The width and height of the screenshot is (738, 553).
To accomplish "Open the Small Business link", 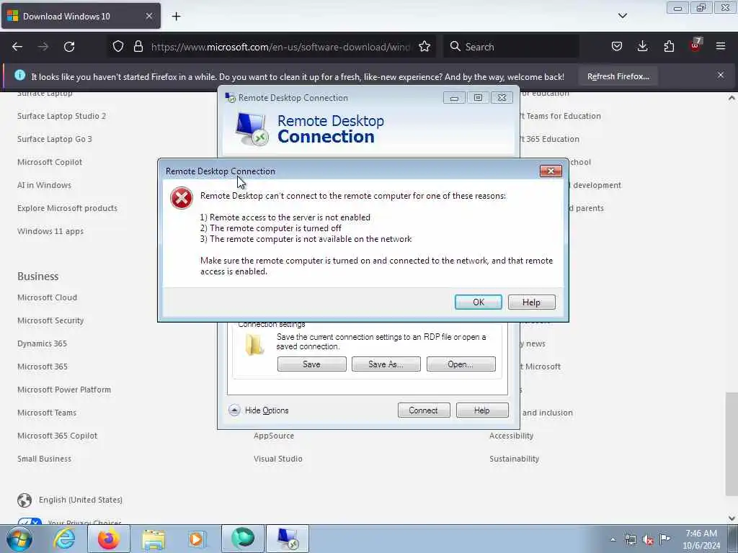I will point(44,459).
